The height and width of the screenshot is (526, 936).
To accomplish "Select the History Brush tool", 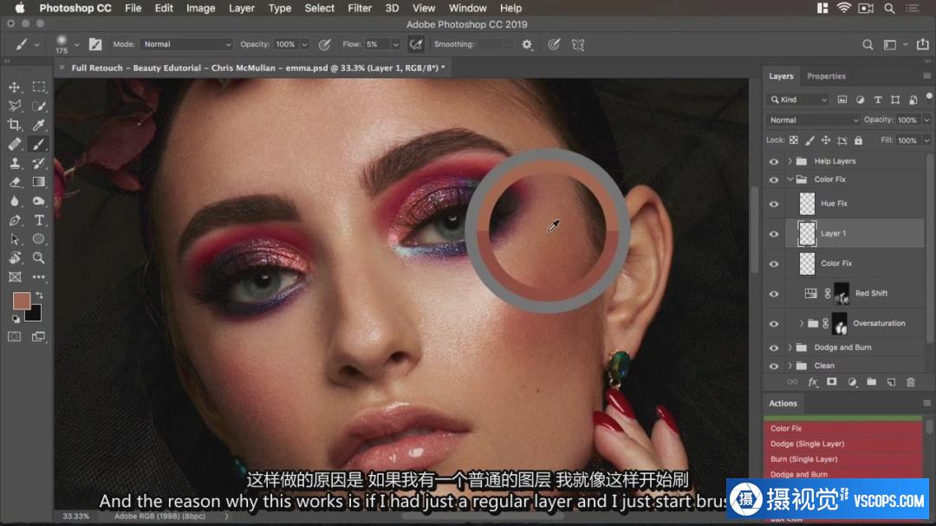I will [x=39, y=164].
